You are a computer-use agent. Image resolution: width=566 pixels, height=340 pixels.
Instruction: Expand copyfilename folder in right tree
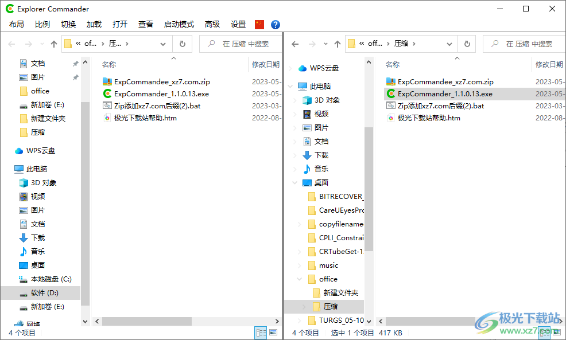point(299,224)
